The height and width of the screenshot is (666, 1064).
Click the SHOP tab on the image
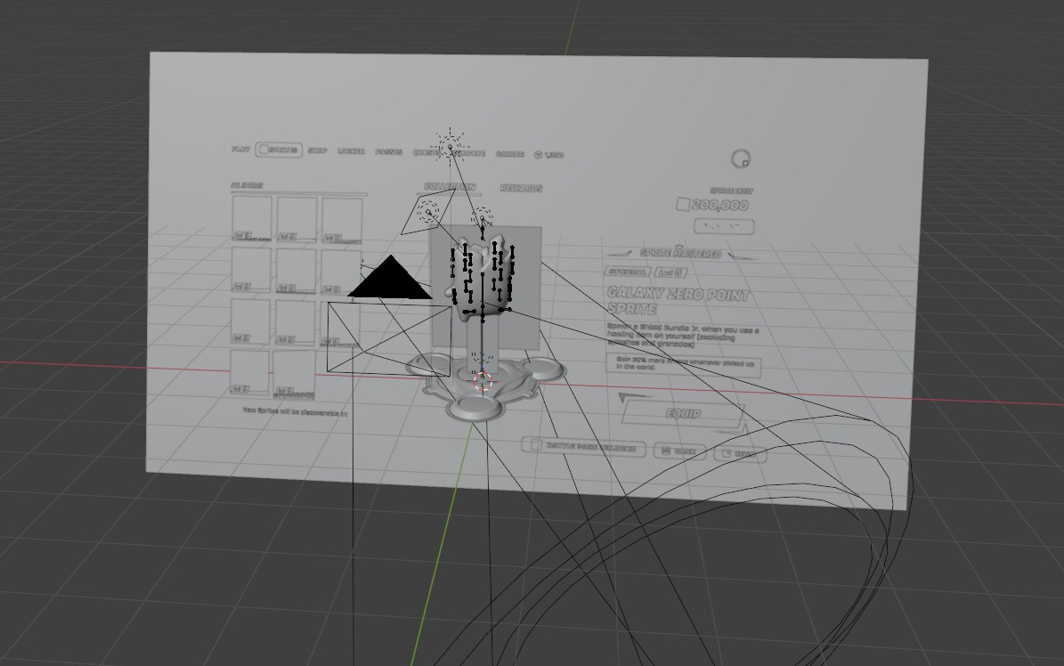[x=317, y=150]
